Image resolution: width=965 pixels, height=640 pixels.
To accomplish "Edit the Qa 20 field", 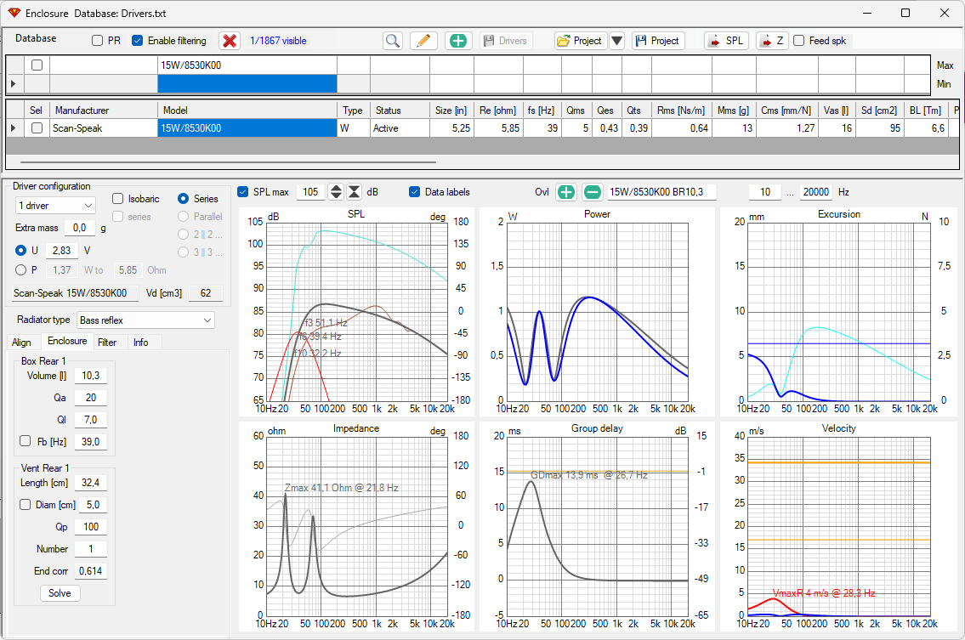I will coord(90,398).
